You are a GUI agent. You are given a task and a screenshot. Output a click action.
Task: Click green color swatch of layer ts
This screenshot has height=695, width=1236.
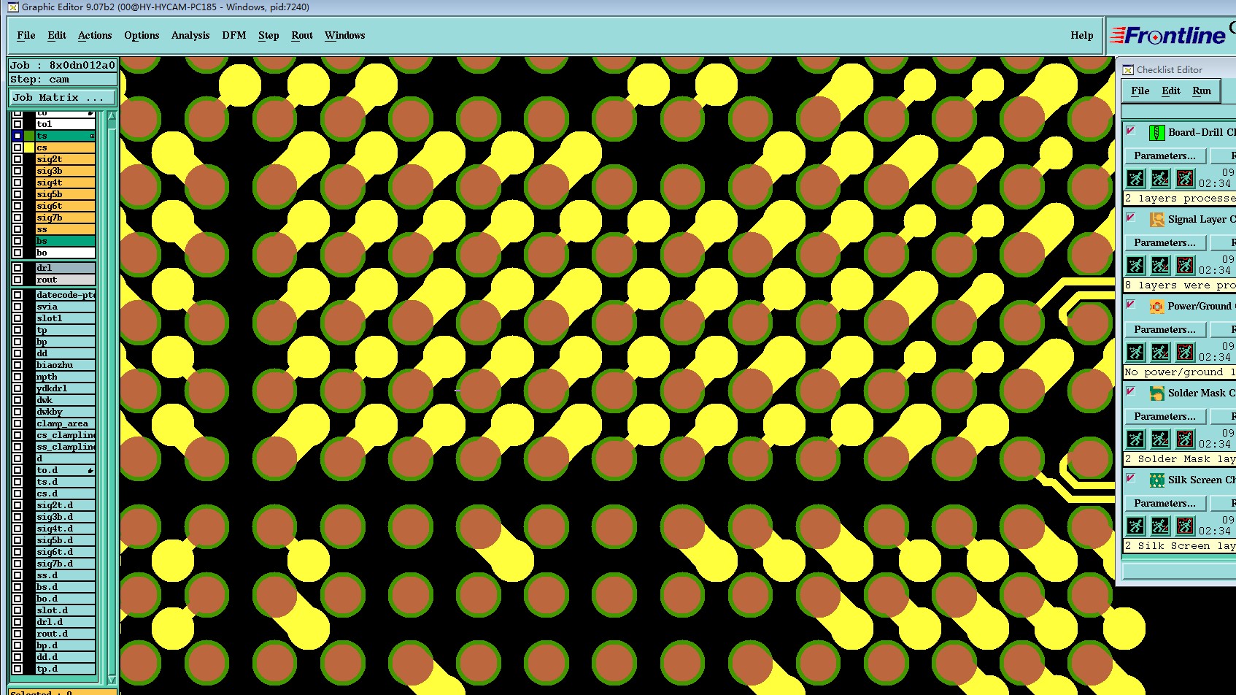29,136
